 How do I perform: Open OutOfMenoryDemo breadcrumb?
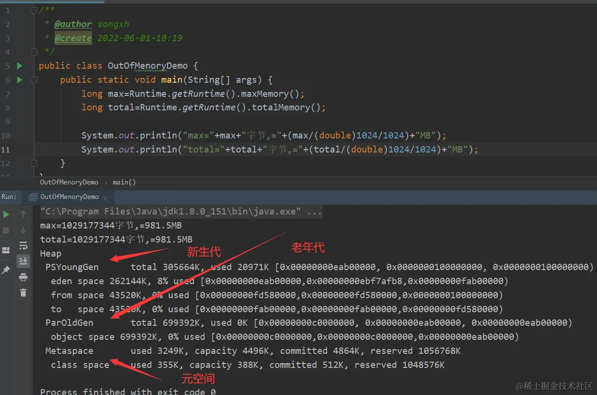[x=69, y=182]
